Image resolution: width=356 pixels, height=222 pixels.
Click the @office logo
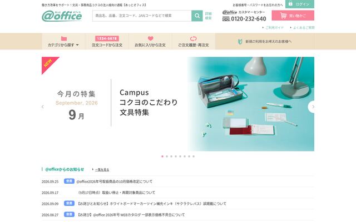click(x=62, y=16)
